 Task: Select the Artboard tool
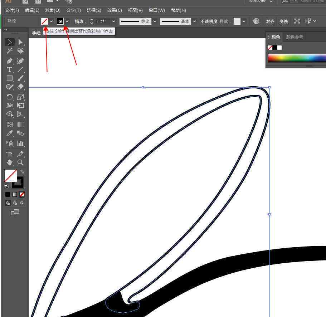point(10,154)
